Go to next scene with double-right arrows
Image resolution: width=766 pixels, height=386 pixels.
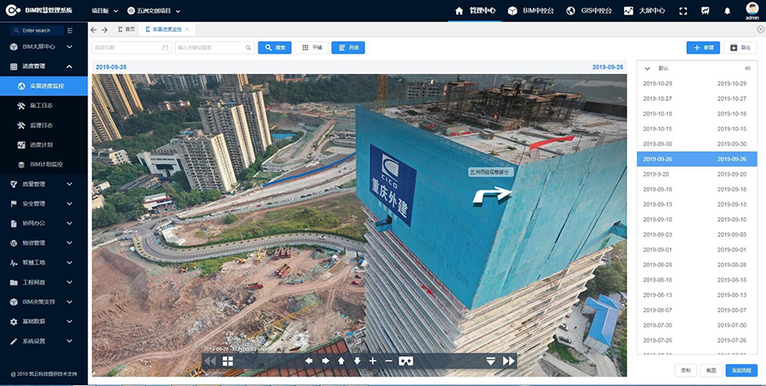[x=509, y=361]
